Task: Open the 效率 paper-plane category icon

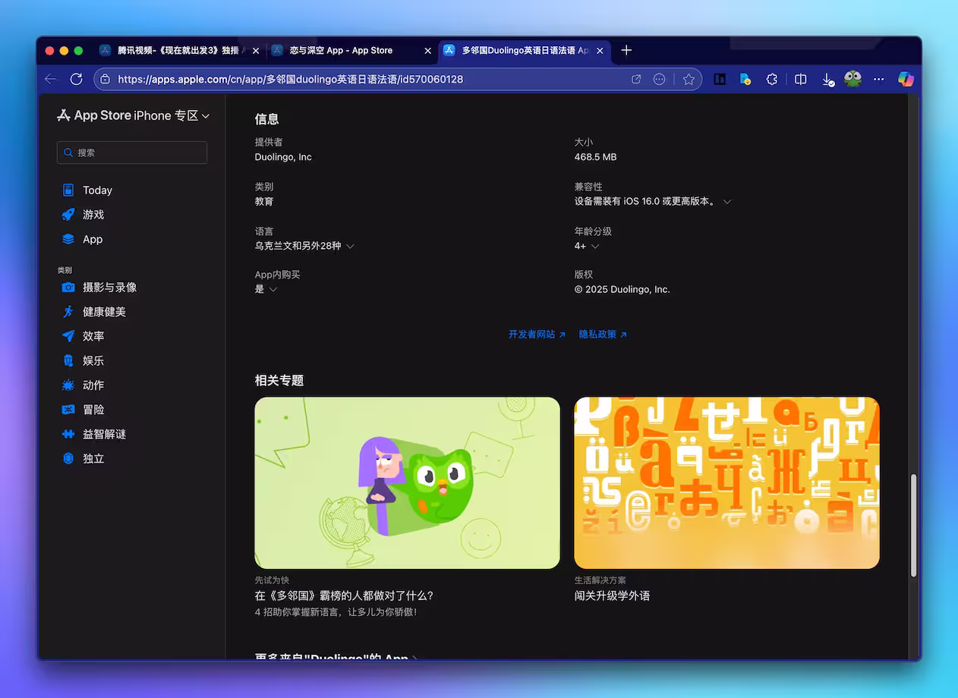Action: click(x=69, y=336)
